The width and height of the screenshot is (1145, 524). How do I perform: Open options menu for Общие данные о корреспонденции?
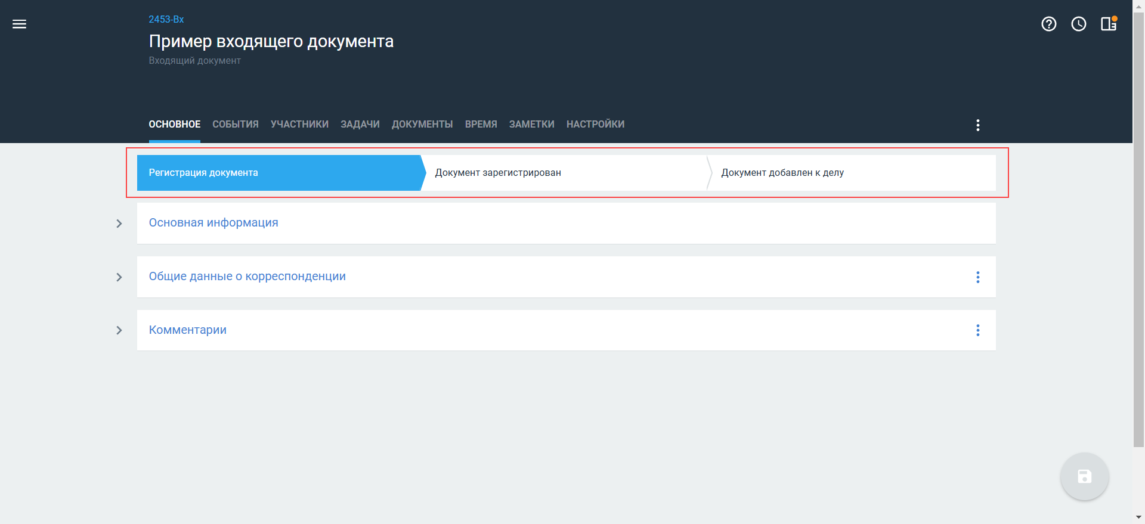tap(978, 277)
